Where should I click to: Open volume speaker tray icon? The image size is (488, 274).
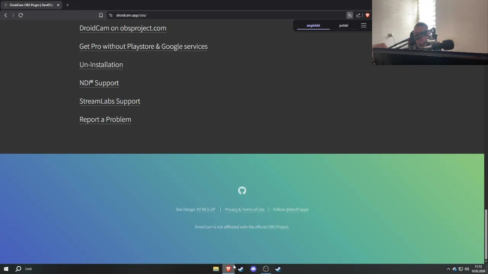(467, 269)
